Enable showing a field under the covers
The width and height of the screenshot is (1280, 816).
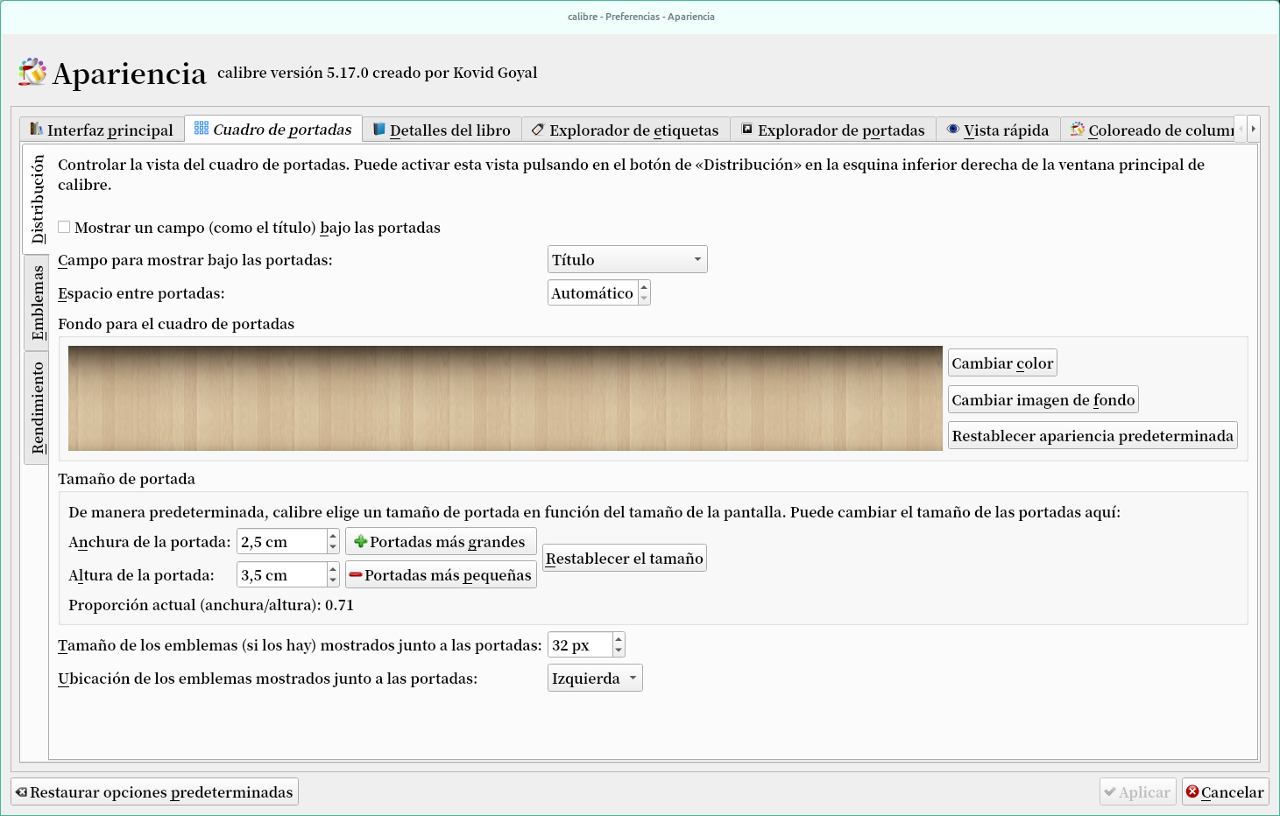tap(64, 228)
